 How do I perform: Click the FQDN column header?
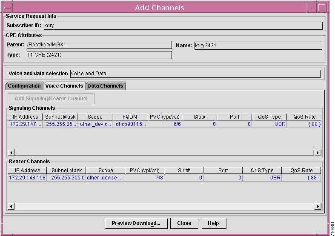(130, 117)
